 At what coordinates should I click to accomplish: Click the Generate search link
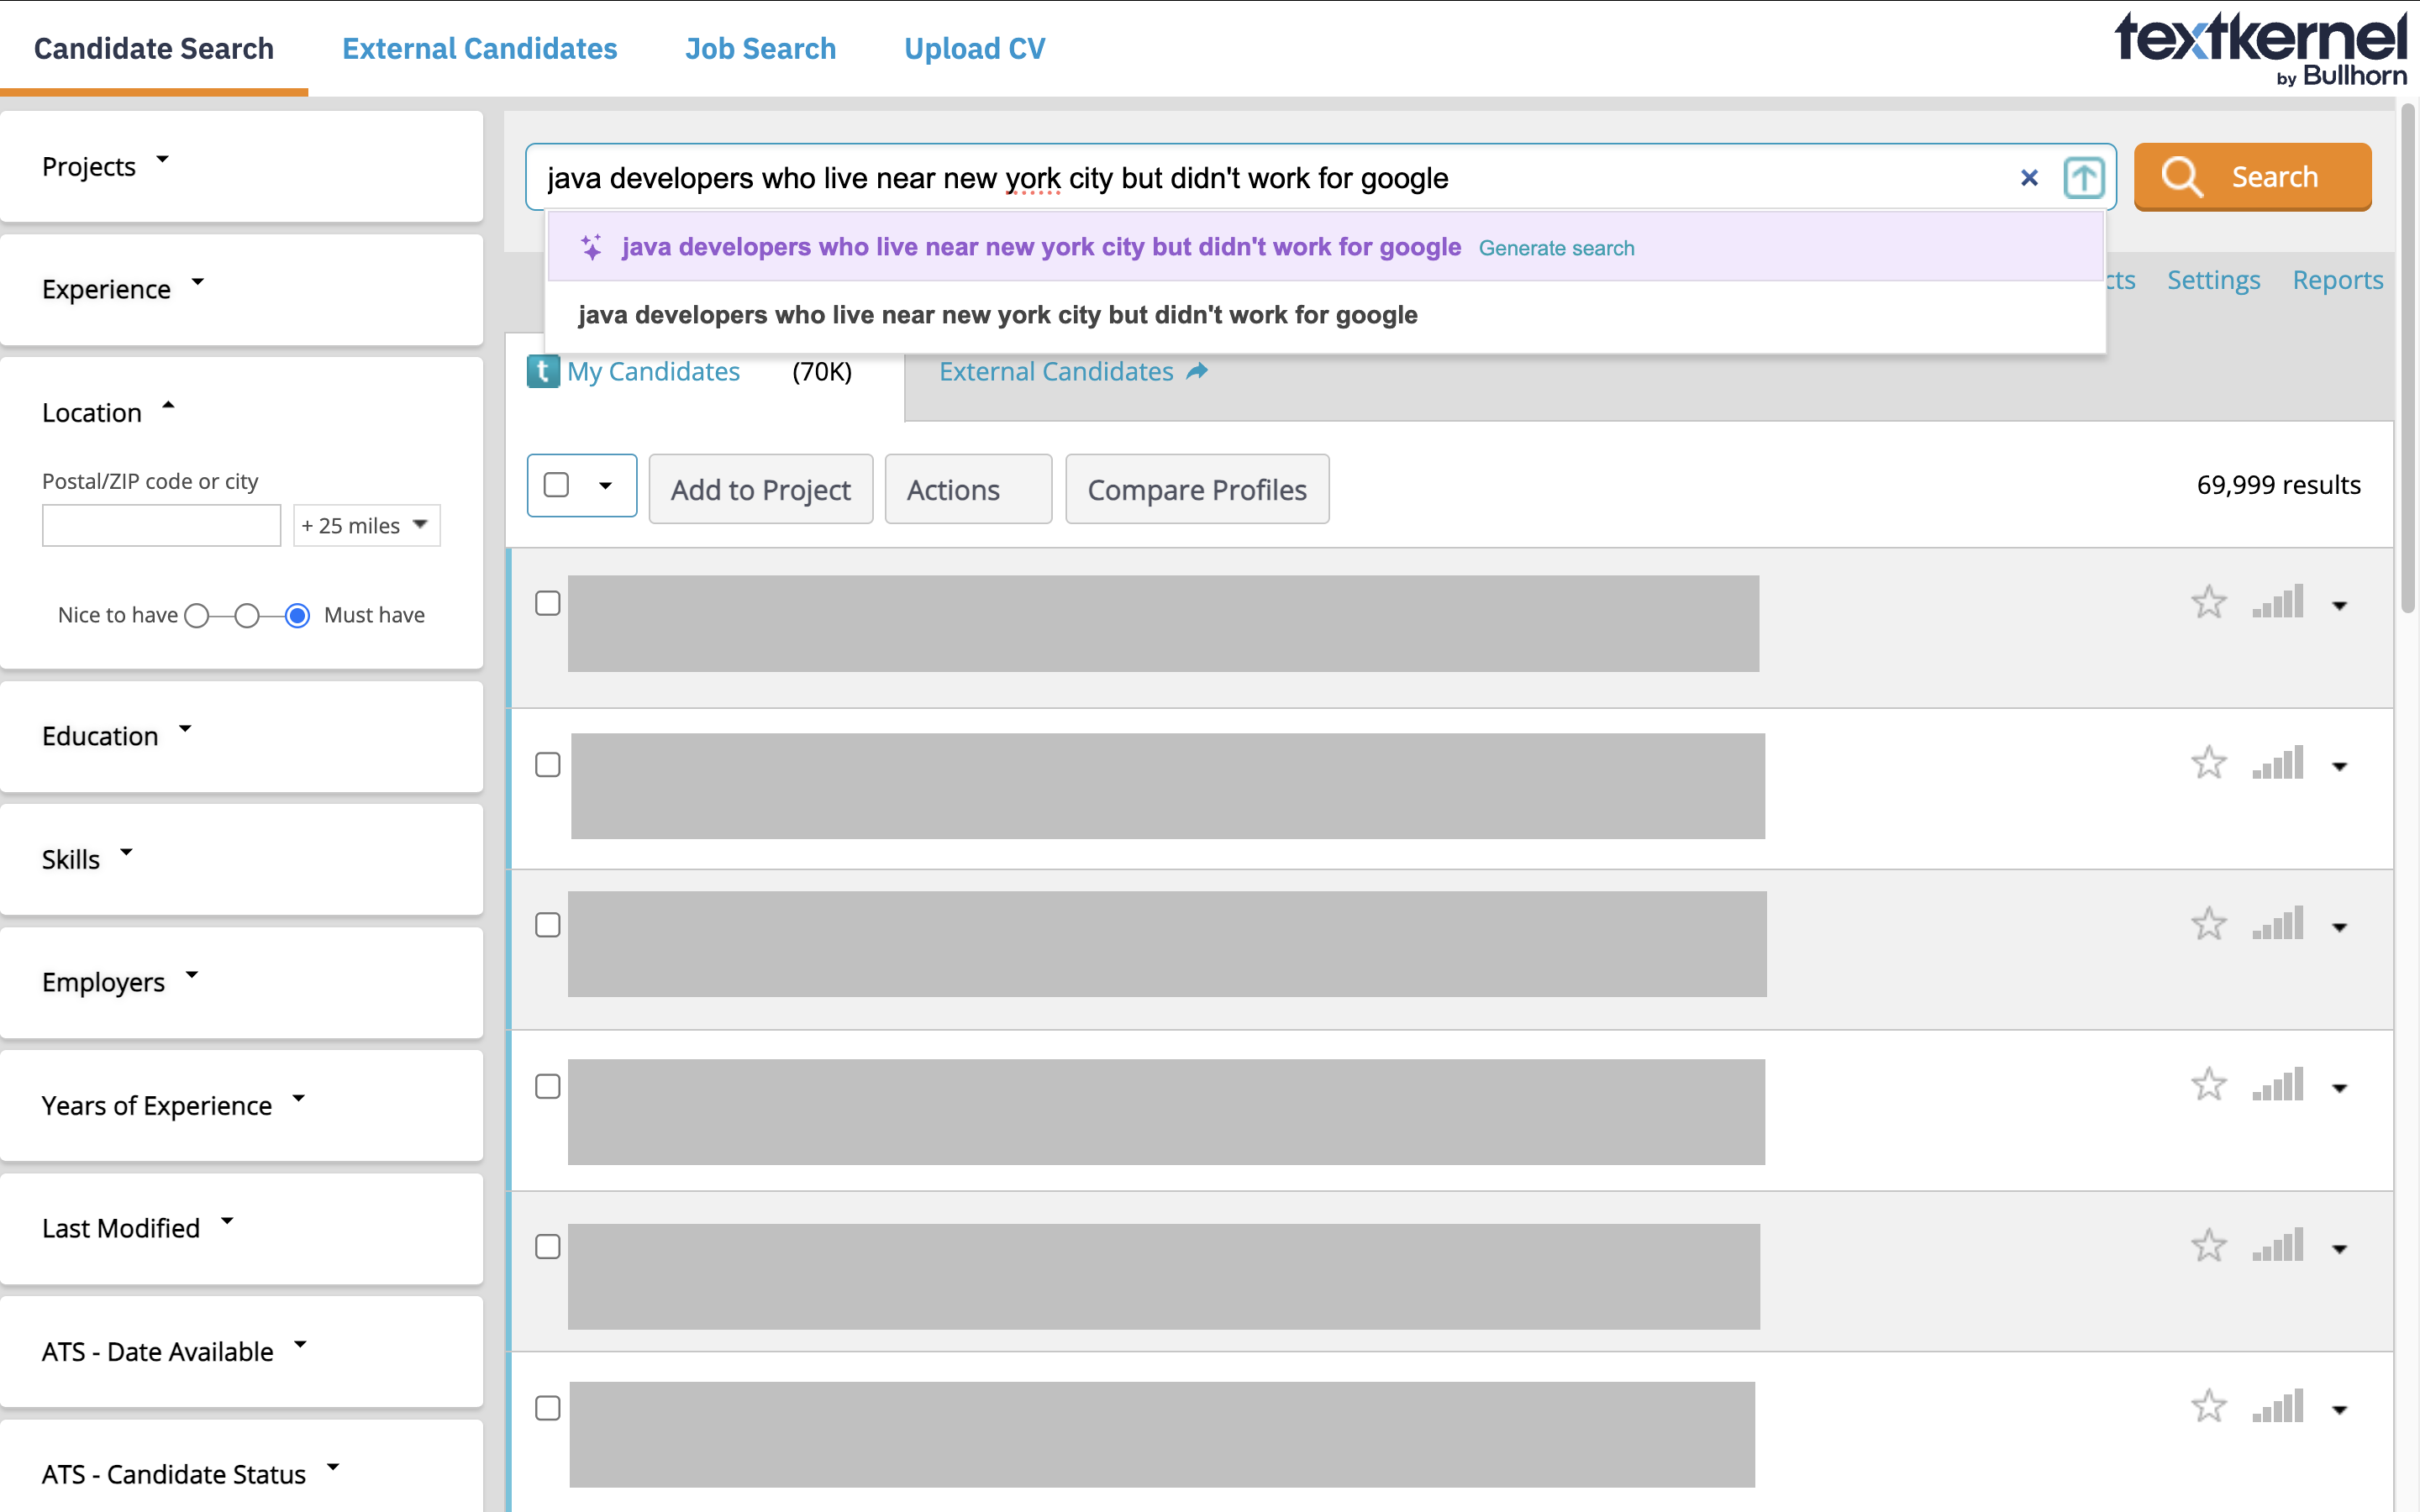coord(1557,247)
